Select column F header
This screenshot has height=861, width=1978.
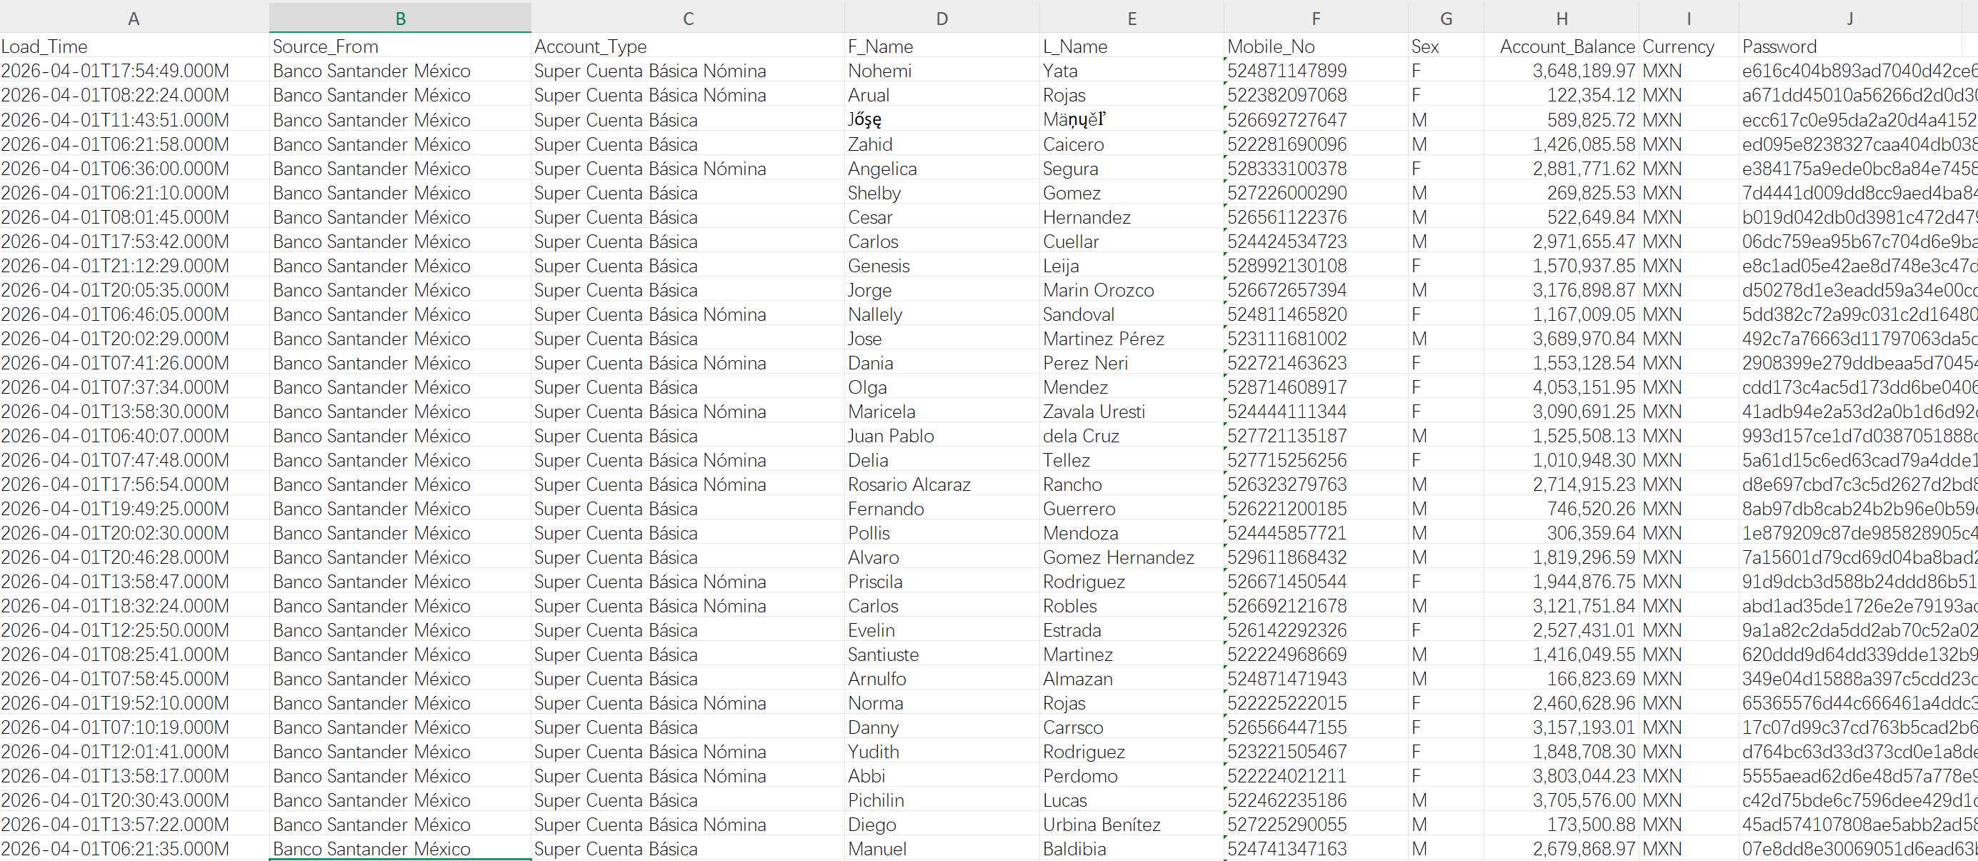(1316, 19)
